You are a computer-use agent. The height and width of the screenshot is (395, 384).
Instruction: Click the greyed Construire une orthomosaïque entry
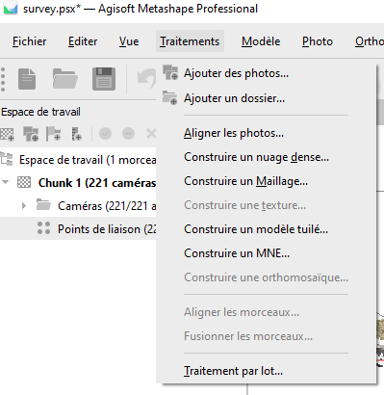266,277
